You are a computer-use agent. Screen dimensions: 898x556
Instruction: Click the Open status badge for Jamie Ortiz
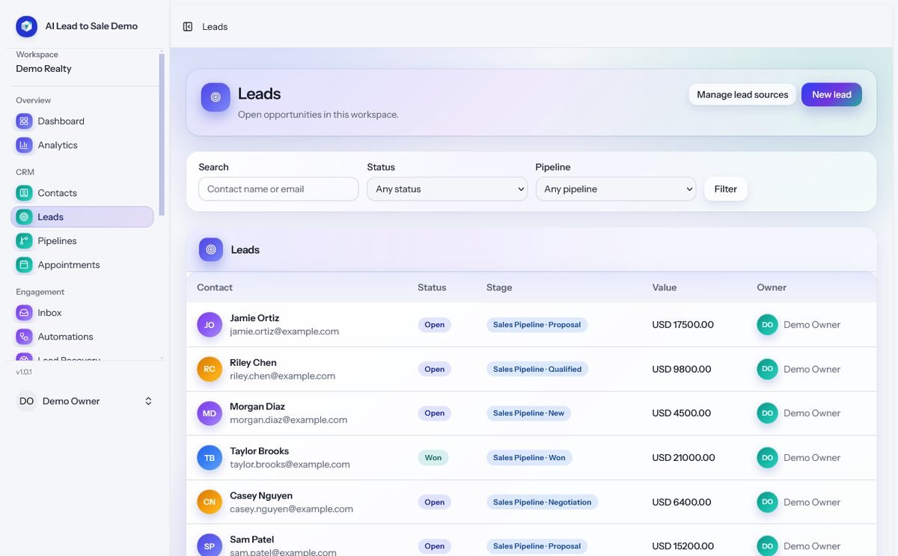(x=434, y=325)
